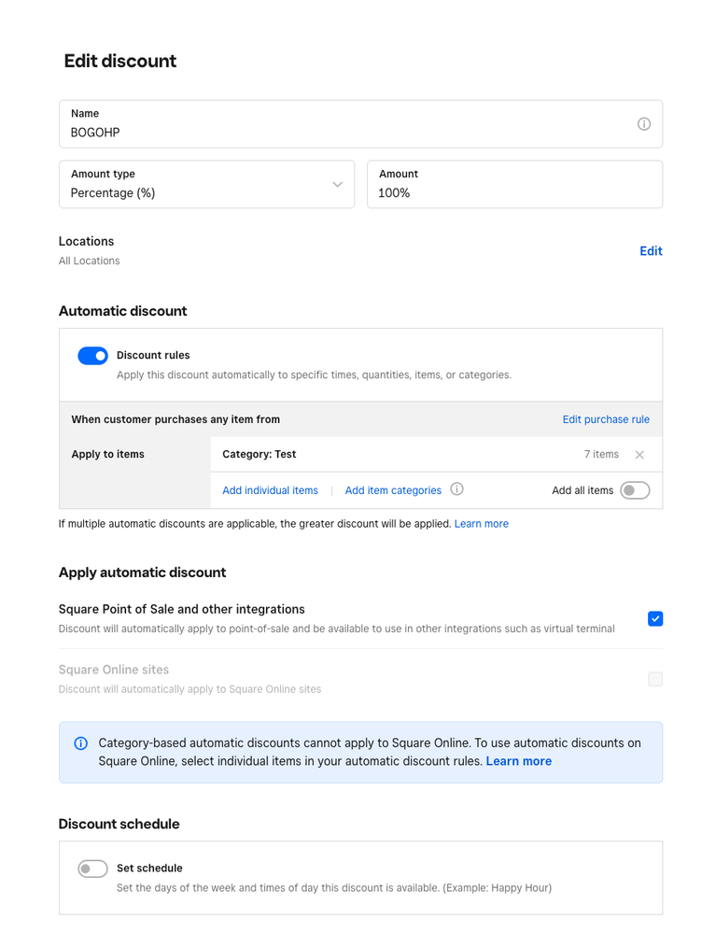Open Learn more about multiple automatic discounts

[x=481, y=524]
